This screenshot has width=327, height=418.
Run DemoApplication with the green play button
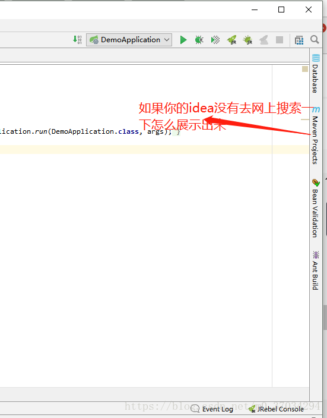click(x=183, y=40)
